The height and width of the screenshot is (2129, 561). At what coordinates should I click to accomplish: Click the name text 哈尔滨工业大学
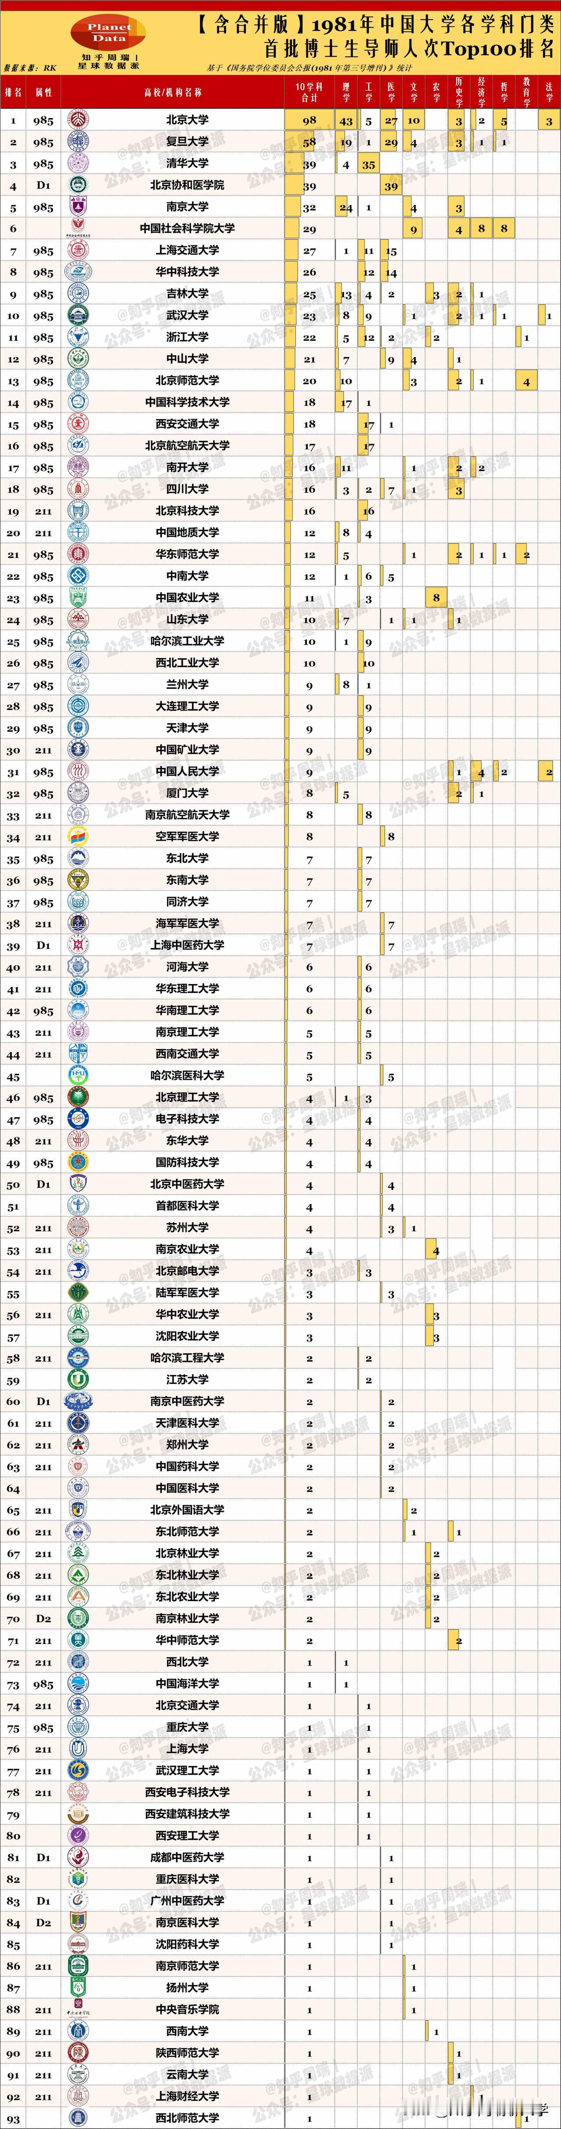(188, 642)
